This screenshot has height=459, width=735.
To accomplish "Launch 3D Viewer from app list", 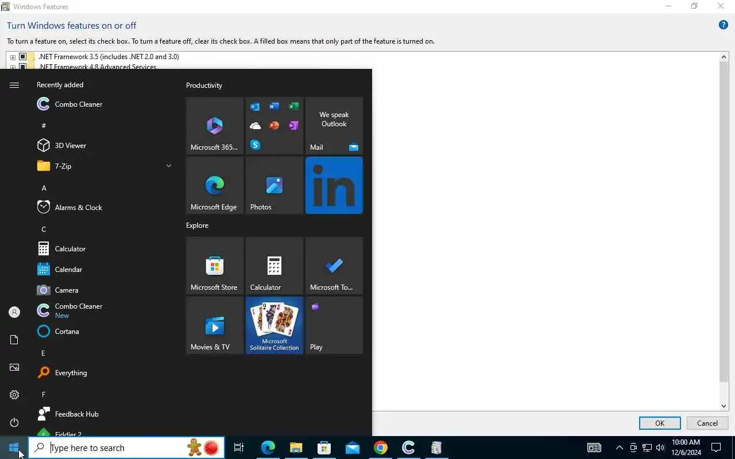I will click(x=103, y=145).
